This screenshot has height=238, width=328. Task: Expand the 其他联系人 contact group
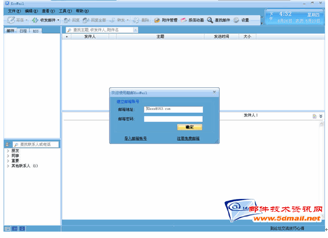8,166
